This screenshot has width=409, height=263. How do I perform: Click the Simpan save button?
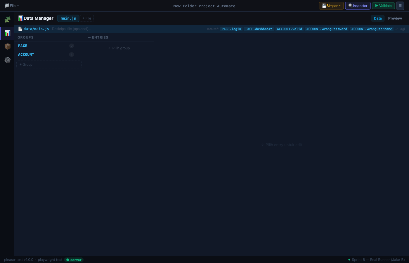pos(331,6)
